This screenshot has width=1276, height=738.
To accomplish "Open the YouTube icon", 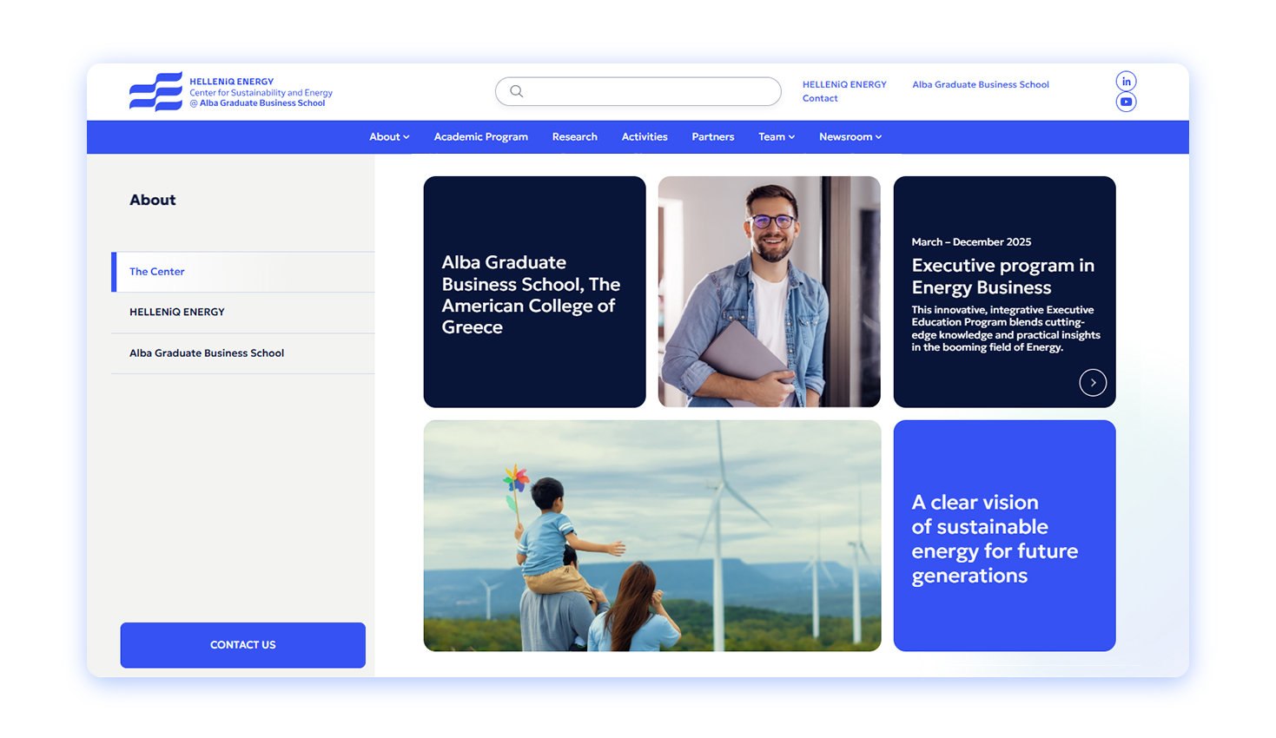I will tap(1126, 102).
